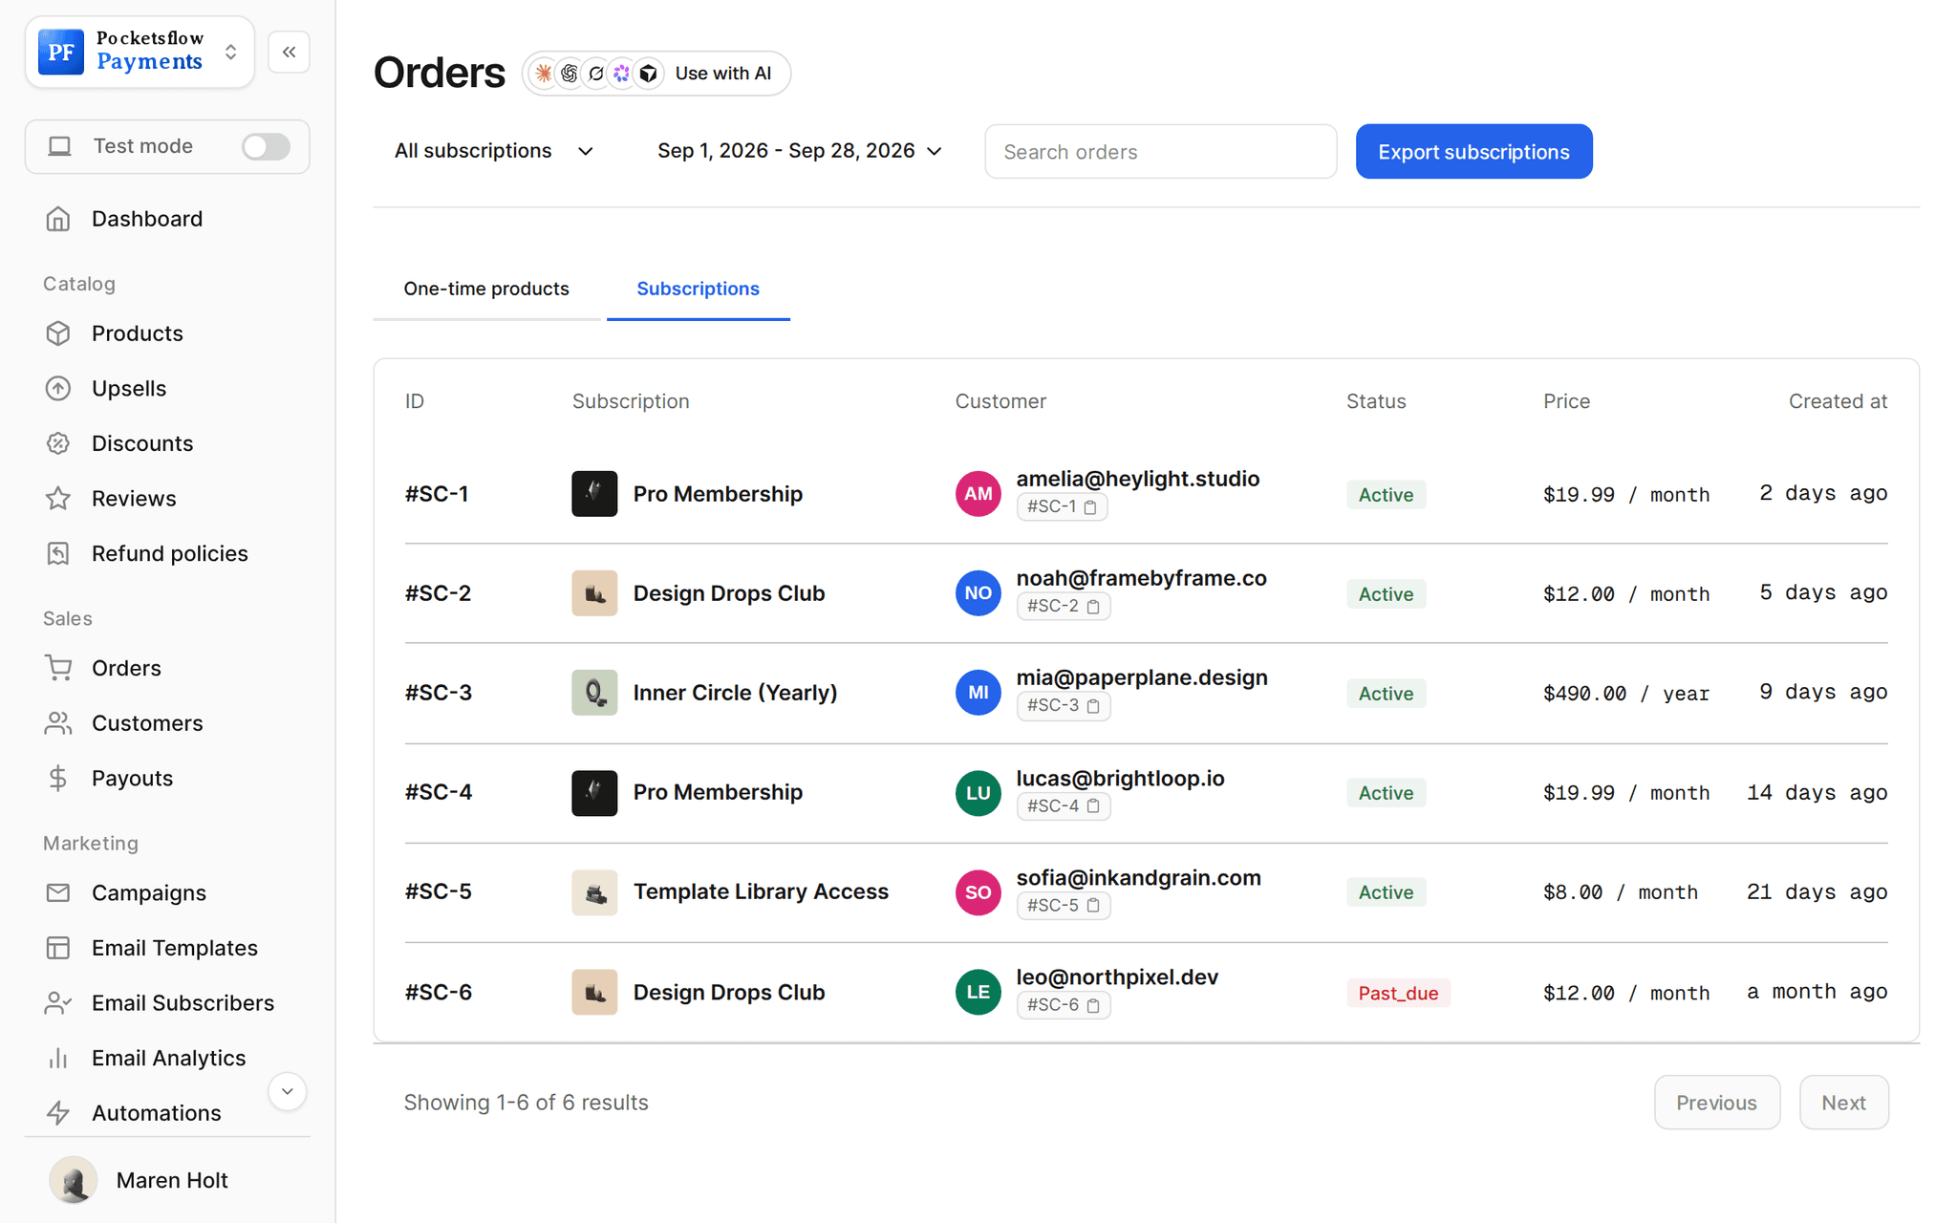Viewport: 1957px width, 1223px height.
Task: Click the Inner Circle (Yearly) product thumbnail
Action: tap(594, 693)
